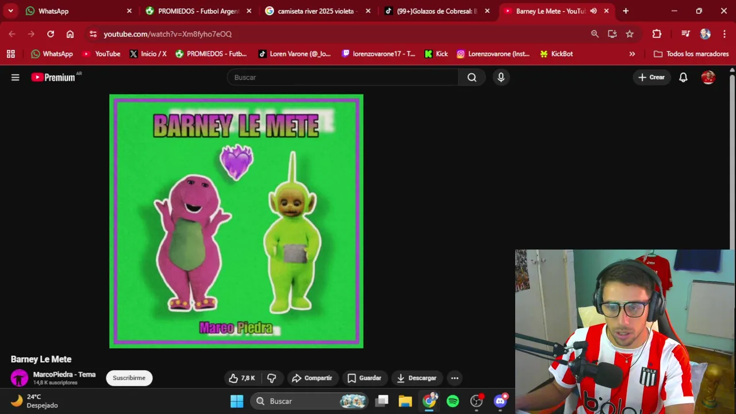Open Spotify from the taskbar

(x=453, y=401)
